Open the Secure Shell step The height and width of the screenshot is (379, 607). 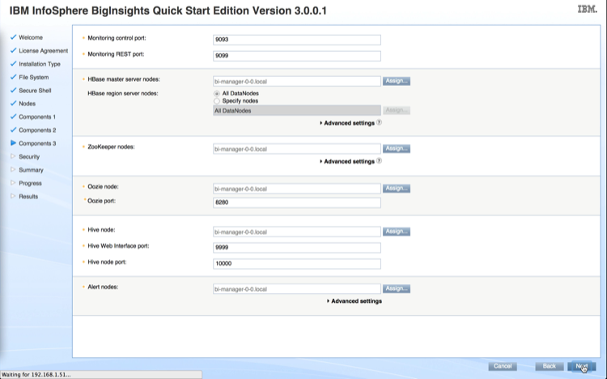(35, 90)
